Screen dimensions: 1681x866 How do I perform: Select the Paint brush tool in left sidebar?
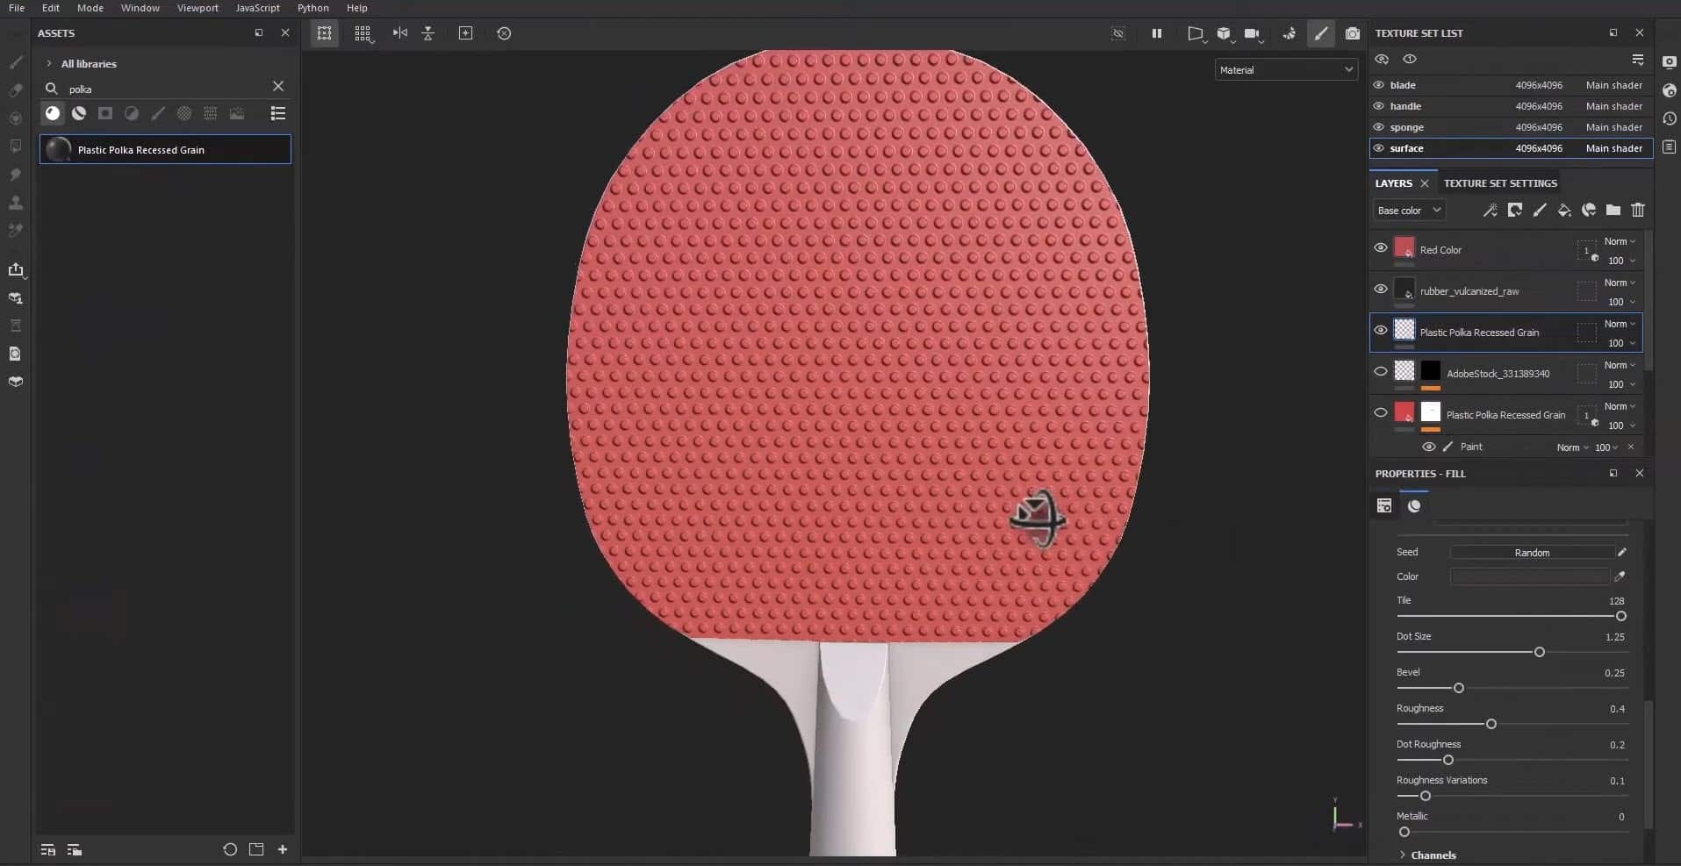click(x=16, y=62)
